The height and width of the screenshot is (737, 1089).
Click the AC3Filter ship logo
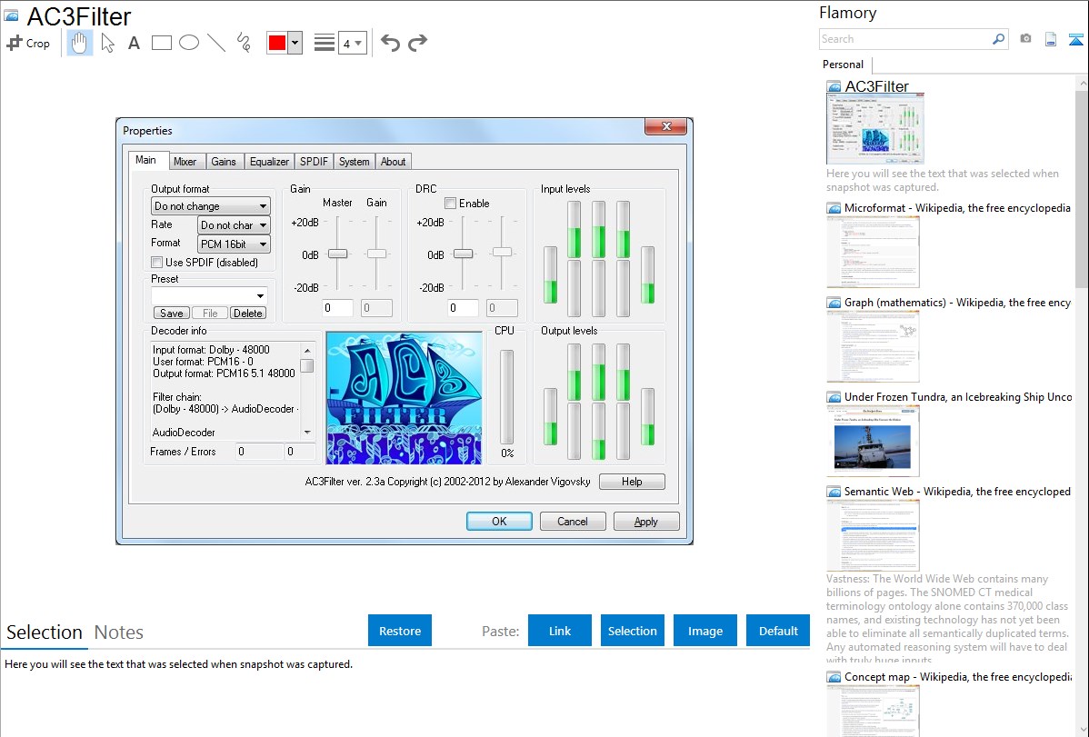405,398
